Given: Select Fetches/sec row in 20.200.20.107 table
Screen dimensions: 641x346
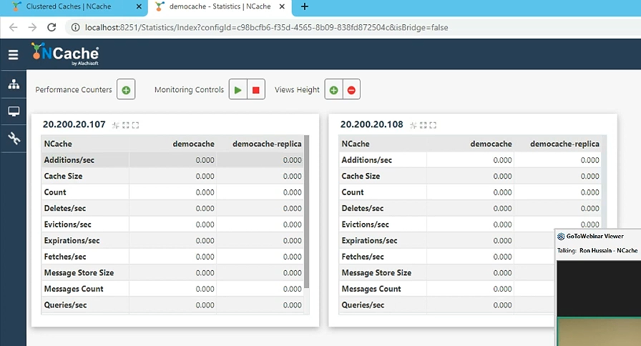Looking at the screenshot, I should click(x=172, y=257).
